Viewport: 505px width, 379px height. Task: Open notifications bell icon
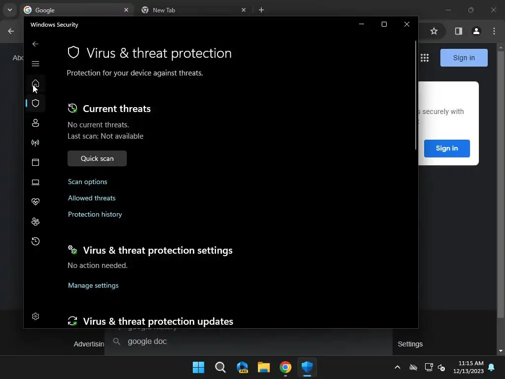coord(492,367)
